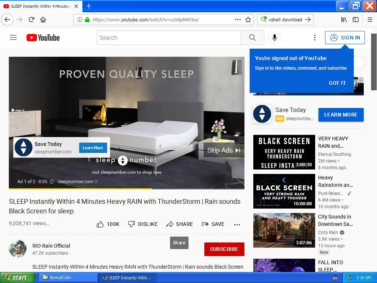Screen dimensions: 377x283
Task: Toggle the Firefox sidebar view
Action: [356, 20]
